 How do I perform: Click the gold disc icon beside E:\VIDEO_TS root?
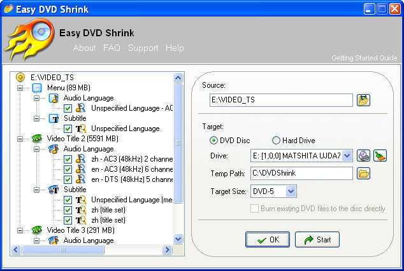coord(20,77)
